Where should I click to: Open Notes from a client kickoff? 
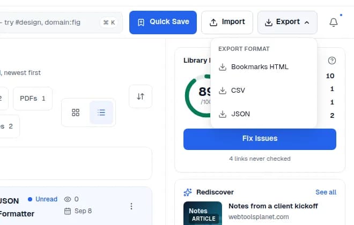pyautogui.click(x=273, y=206)
